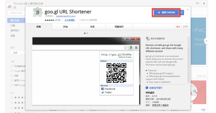Toggle the 適用於 Android checkbox
This screenshot has height=113, width=216.
tap(12, 80)
